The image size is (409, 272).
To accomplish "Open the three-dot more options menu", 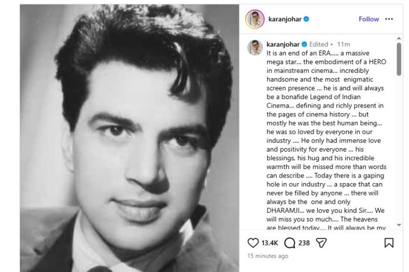I will [389, 19].
